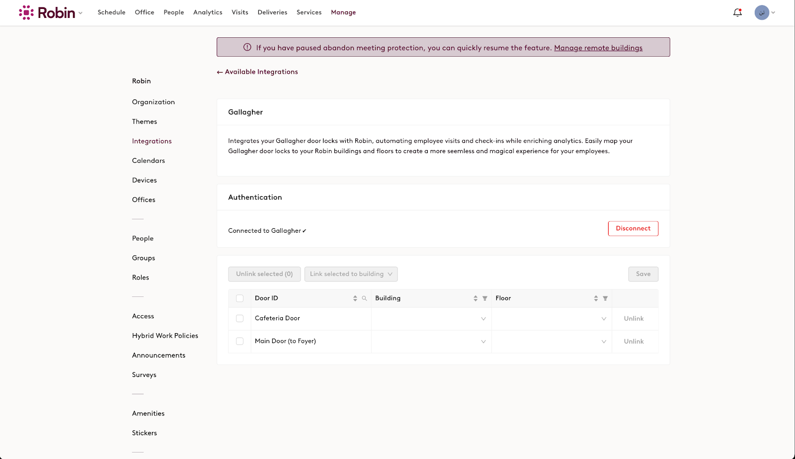Click the info icon in the banner
The height and width of the screenshot is (459, 795).
(247, 47)
